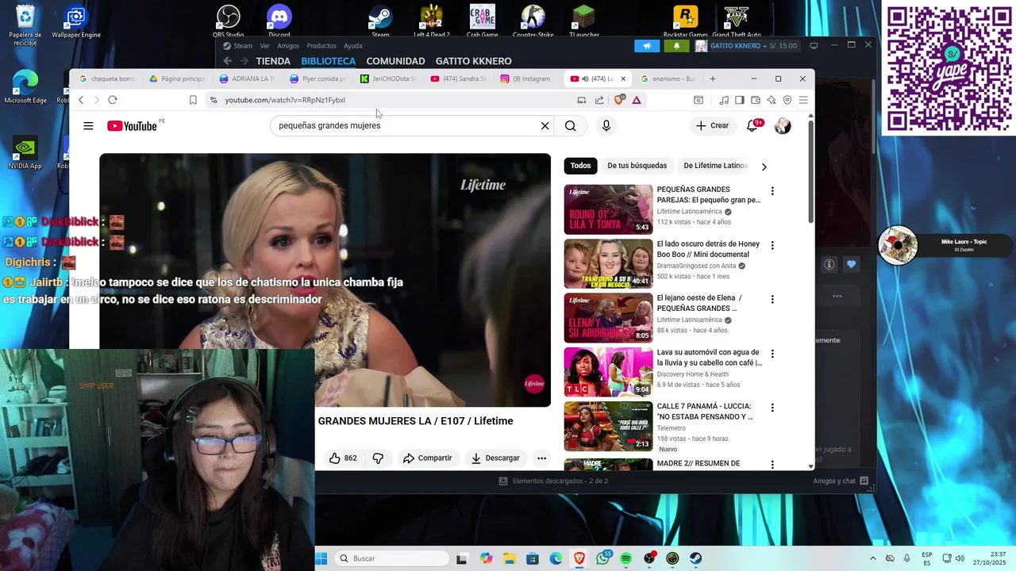Open the Productos menu in Steam

tap(321, 46)
